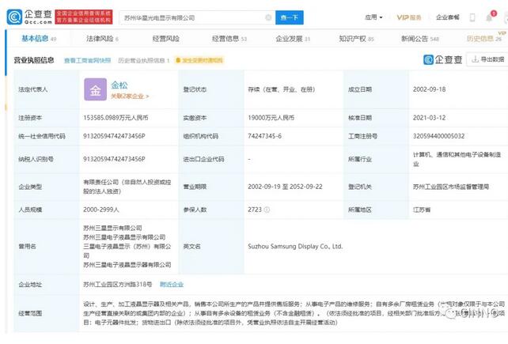Open 查看工商官网快照 link
Screen dimensions: 508x344
87,60
